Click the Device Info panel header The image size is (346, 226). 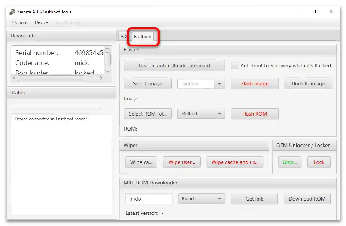click(x=61, y=36)
